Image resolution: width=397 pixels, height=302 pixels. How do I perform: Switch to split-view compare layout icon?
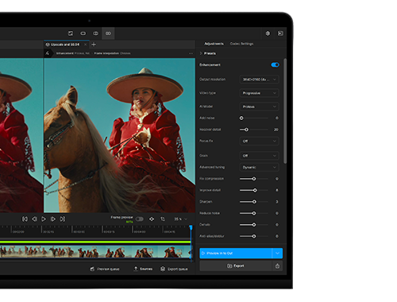click(x=95, y=33)
